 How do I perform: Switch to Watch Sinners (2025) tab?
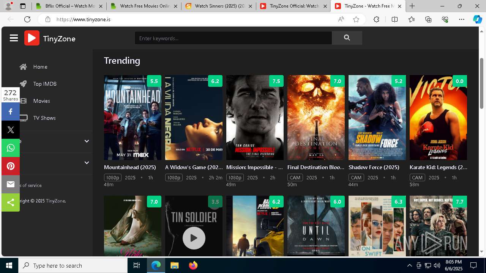click(218, 6)
